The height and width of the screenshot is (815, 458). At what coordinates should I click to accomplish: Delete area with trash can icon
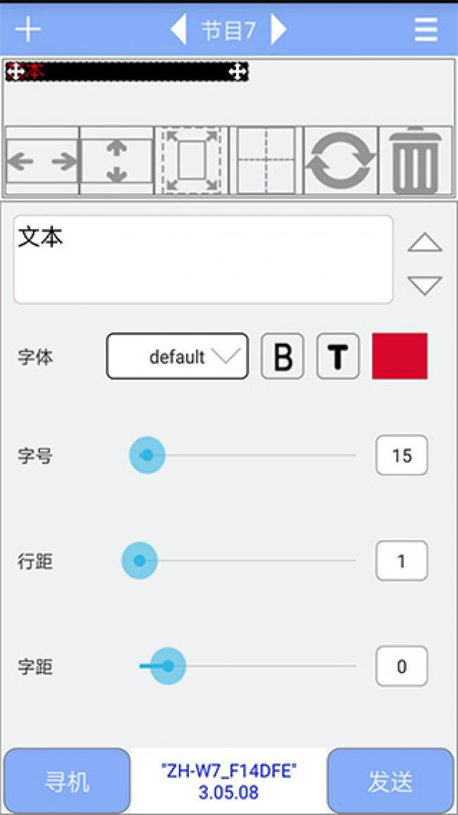pyautogui.click(x=416, y=161)
